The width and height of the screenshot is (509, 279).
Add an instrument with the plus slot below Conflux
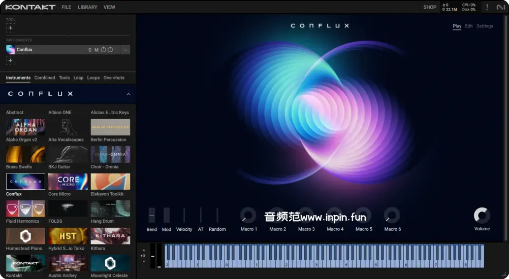pyautogui.click(x=10, y=60)
